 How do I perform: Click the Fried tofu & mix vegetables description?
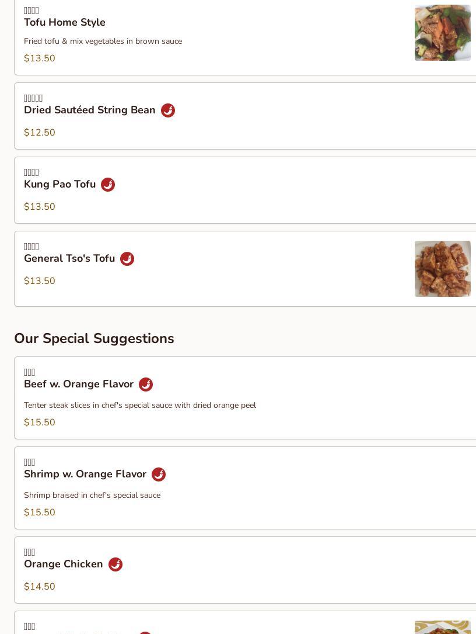(x=103, y=41)
